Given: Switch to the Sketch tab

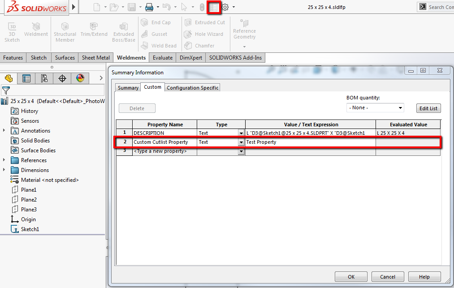Looking at the screenshot, I should click(x=39, y=58).
